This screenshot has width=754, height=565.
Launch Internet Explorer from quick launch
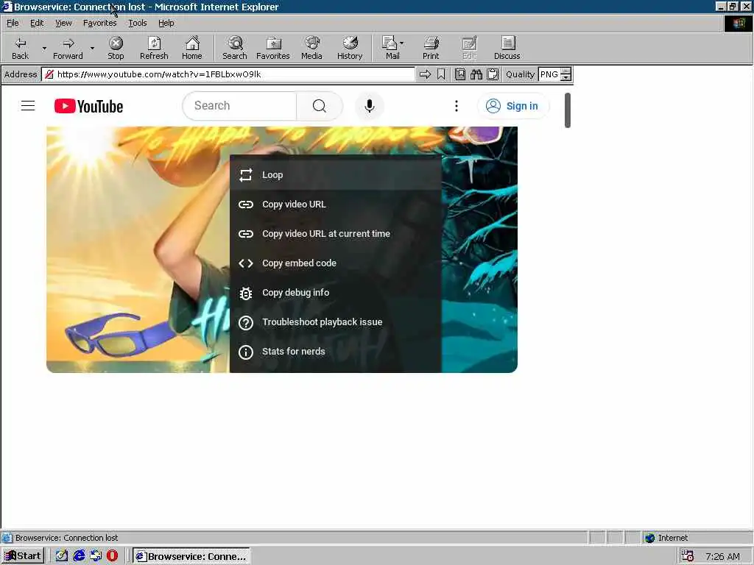pos(79,556)
